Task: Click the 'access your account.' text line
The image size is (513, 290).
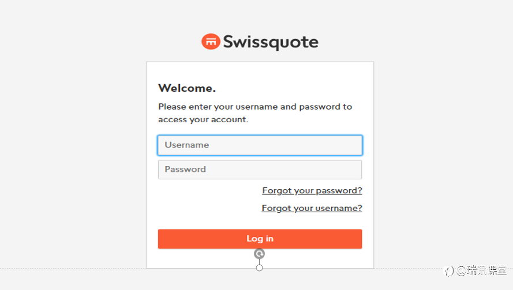Action: (203, 119)
